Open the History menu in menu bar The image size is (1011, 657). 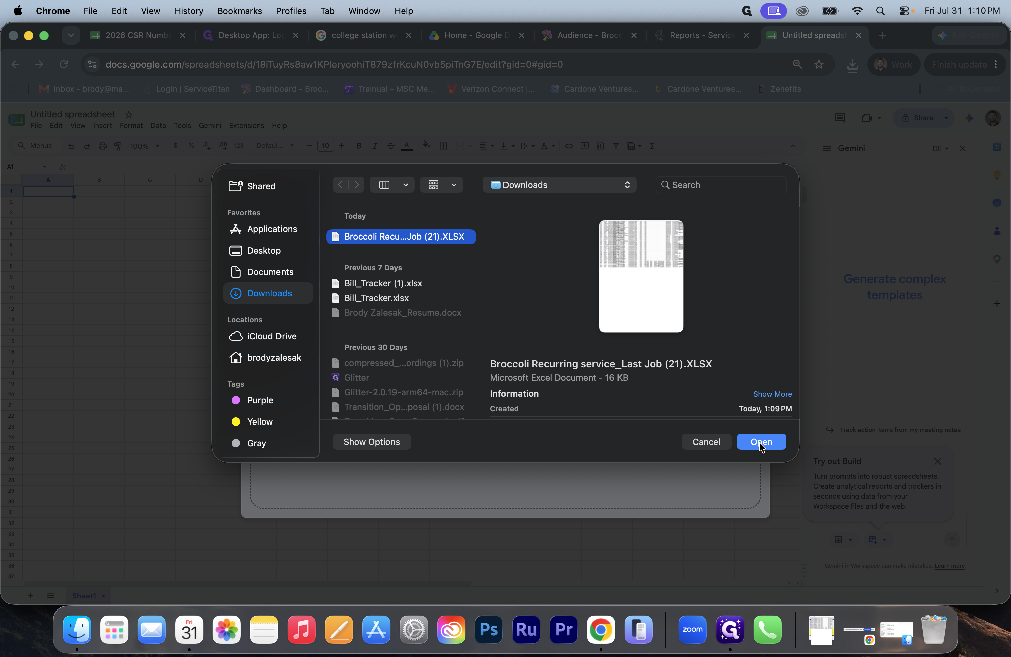189,11
